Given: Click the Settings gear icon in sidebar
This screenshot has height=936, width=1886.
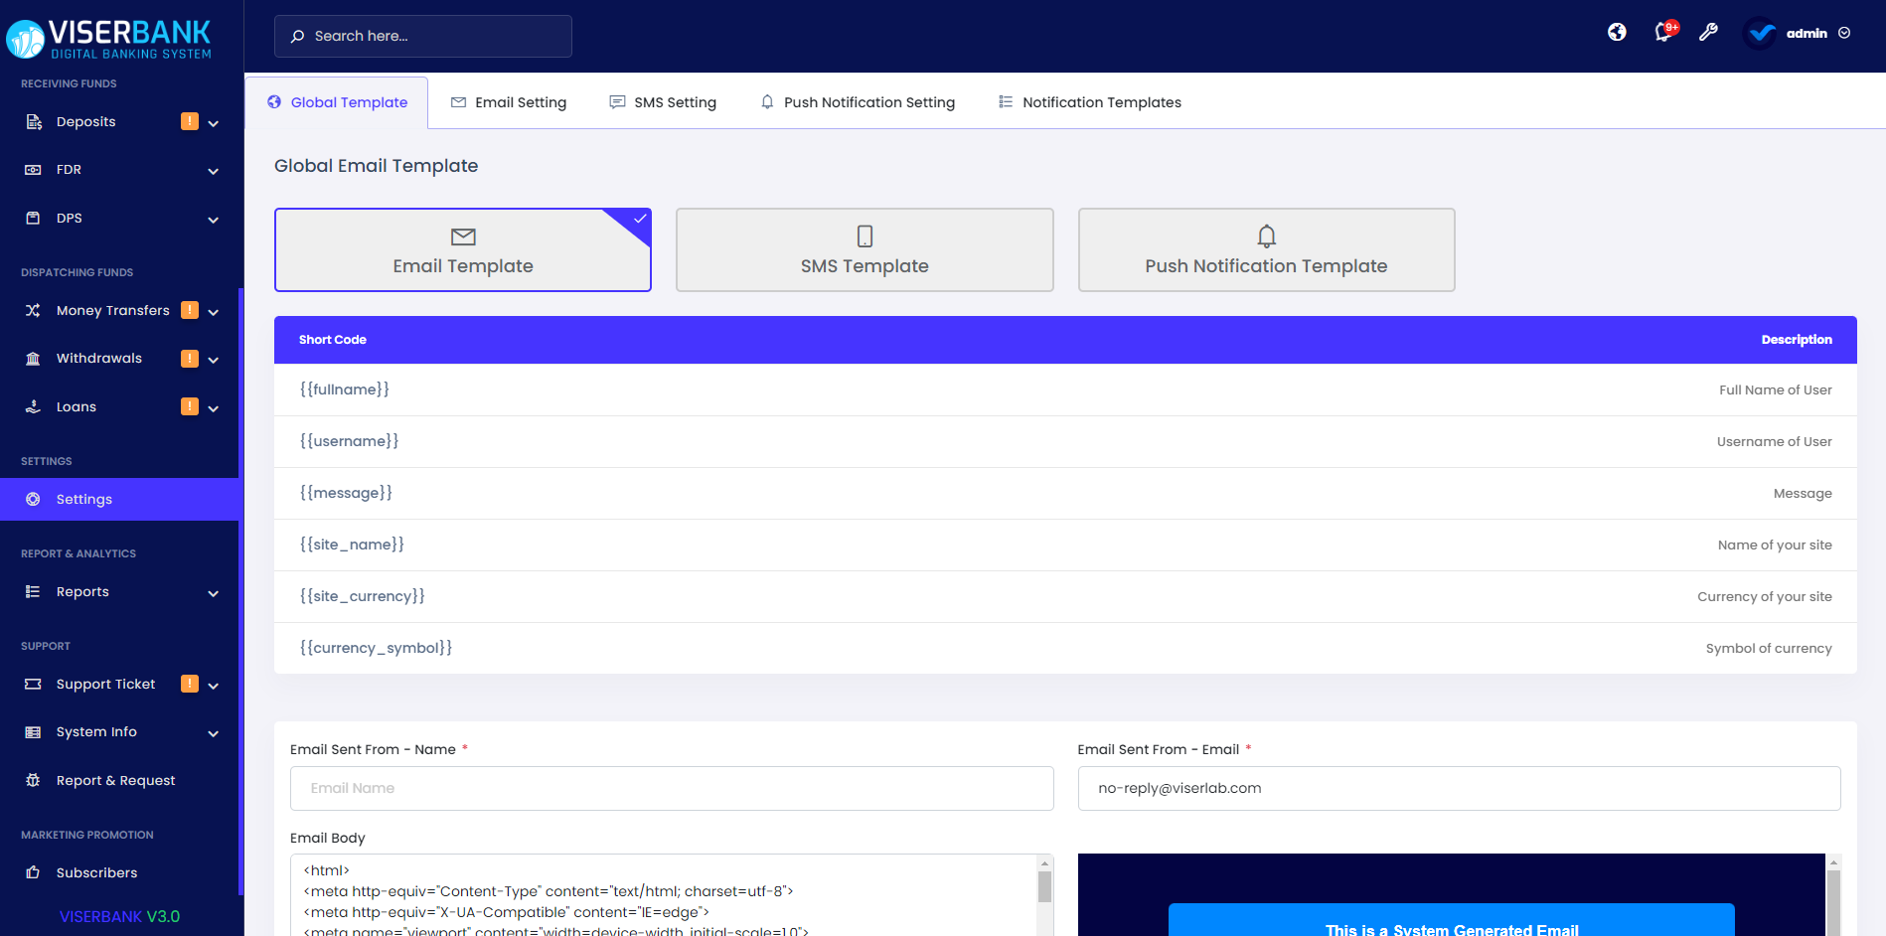Looking at the screenshot, I should click(x=33, y=499).
